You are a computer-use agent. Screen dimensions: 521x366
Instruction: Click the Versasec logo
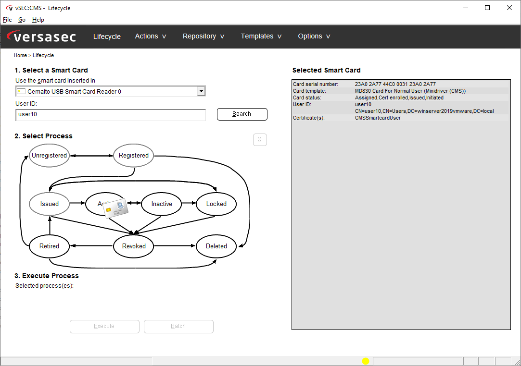pyautogui.click(x=41, y=36)
